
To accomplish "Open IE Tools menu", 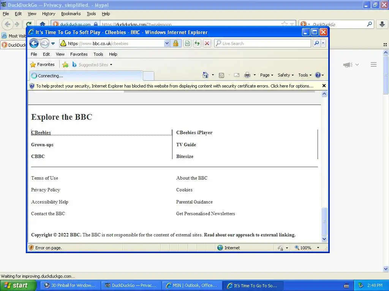I will click(98, 54).
